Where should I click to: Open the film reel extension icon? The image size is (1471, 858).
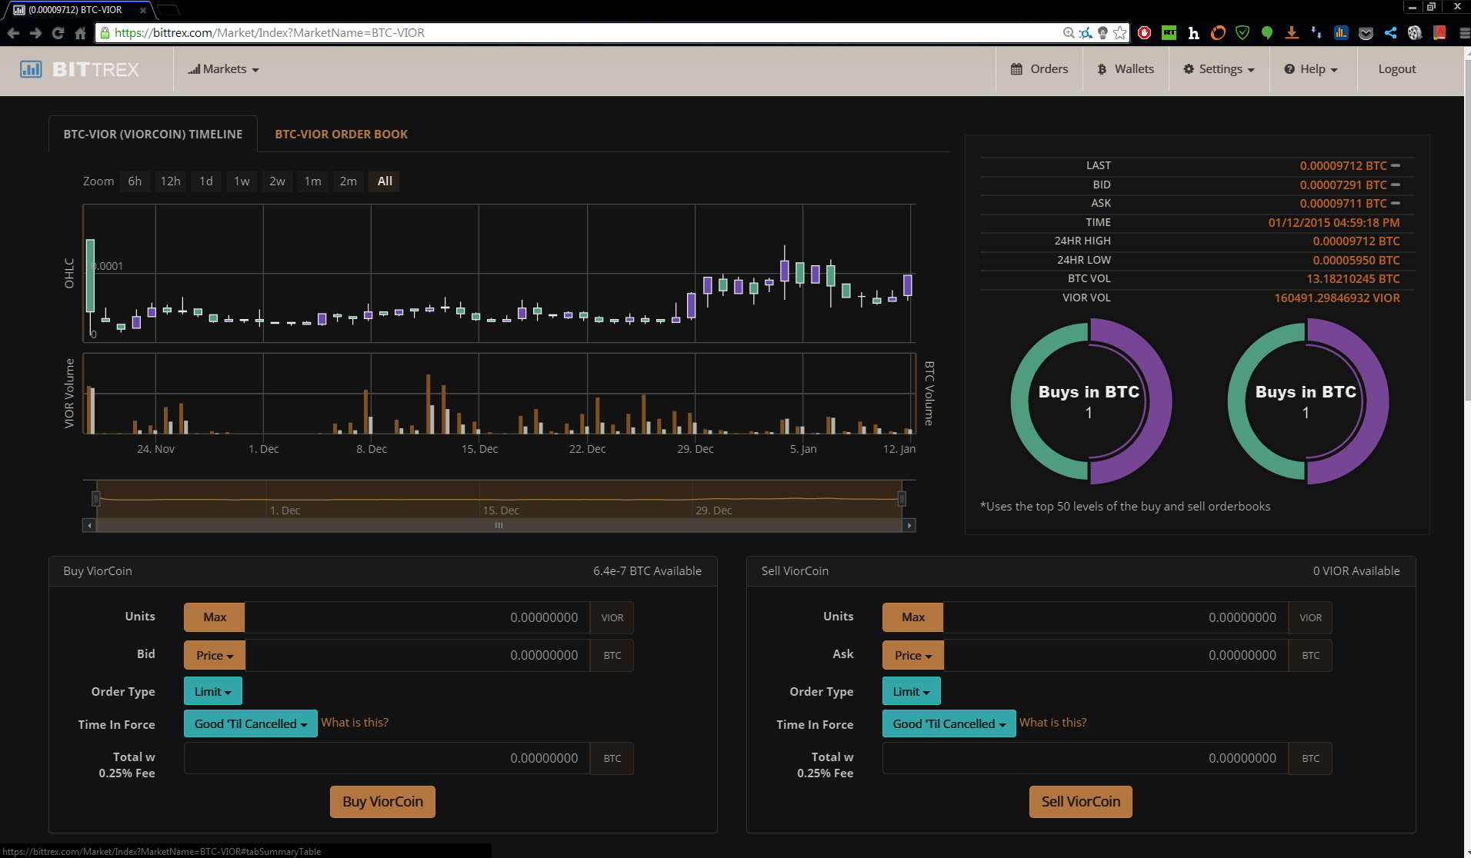1415,33
